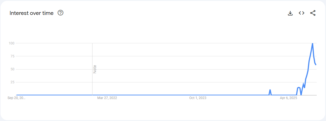Click the 75 value on the y-axis
The height and width of the screenshot is (121, 326).
point(12,56)
